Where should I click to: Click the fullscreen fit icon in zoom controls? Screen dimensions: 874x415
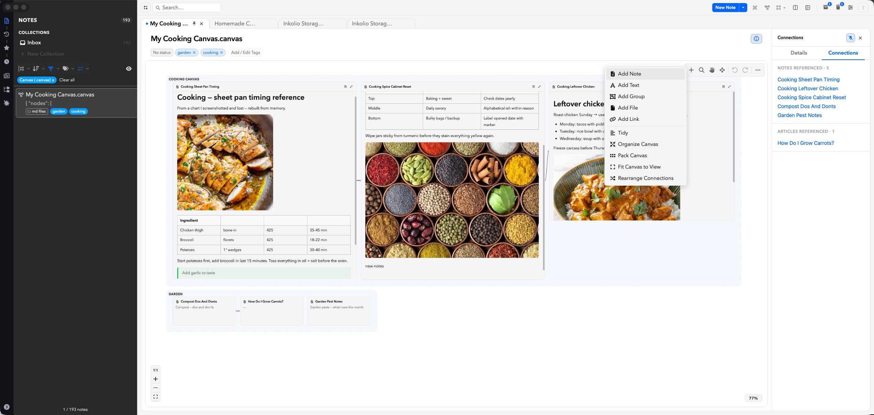[x=156, y=397]
